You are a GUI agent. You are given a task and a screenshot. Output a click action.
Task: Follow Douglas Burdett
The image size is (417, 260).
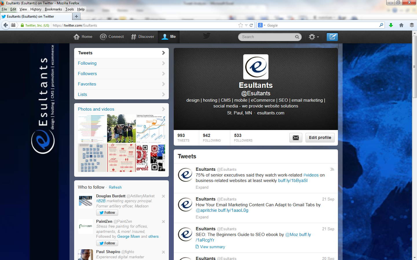107,213
